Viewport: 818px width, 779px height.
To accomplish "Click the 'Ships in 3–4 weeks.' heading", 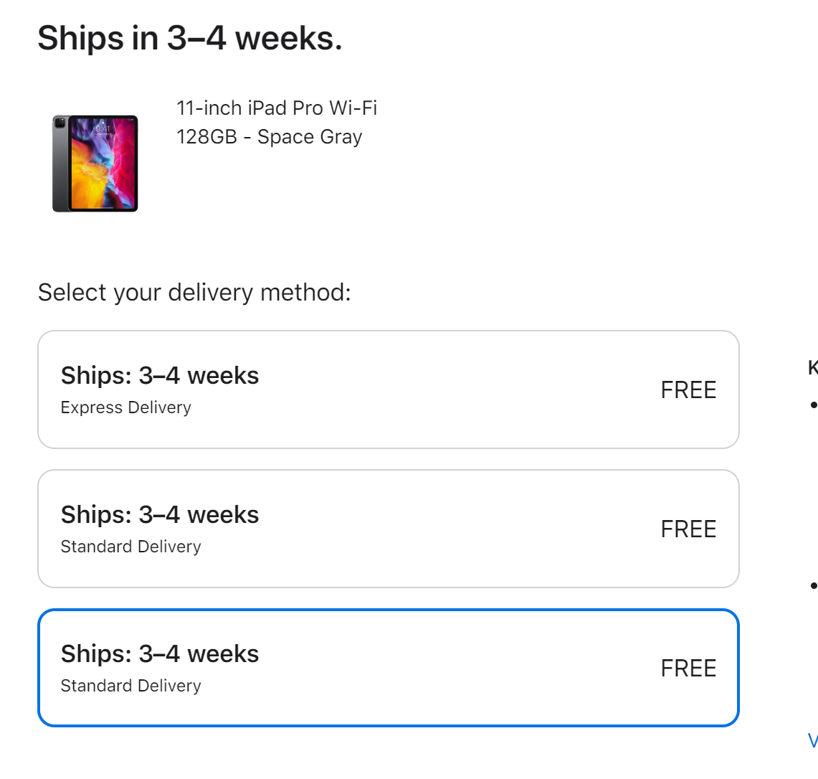I will pos(190,38).
